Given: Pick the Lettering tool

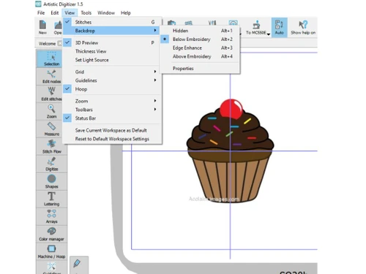Looking at the screenshot, I should [x=51, y=199].
